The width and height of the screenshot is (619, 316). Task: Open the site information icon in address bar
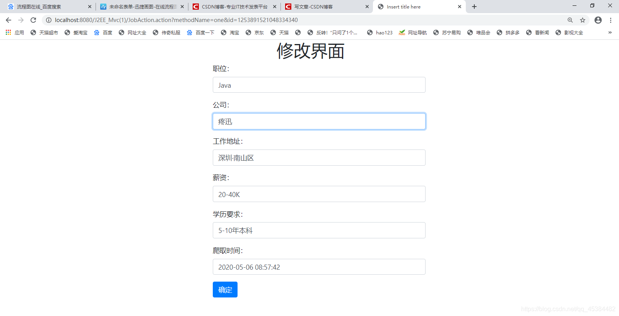[49, 20]
